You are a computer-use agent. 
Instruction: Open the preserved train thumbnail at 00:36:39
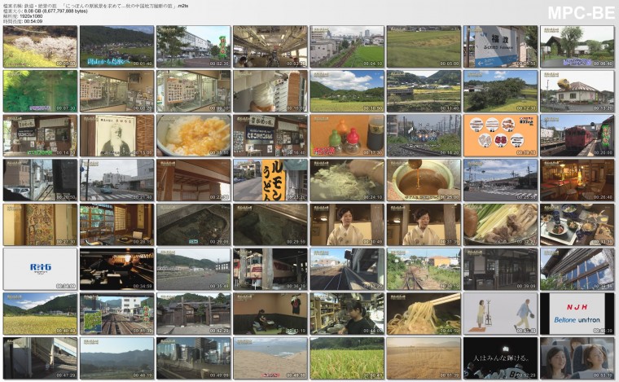[x=270, y=269]
